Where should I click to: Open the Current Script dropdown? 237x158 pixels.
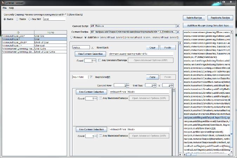(x=178, y=26)
